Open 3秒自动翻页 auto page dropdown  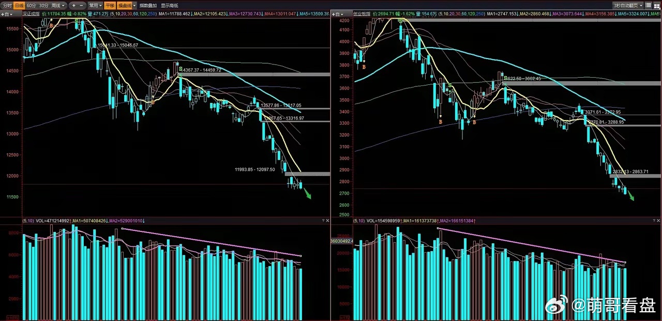(628, 5)
